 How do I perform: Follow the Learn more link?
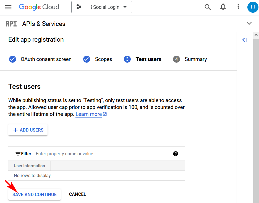click(89, 114)
